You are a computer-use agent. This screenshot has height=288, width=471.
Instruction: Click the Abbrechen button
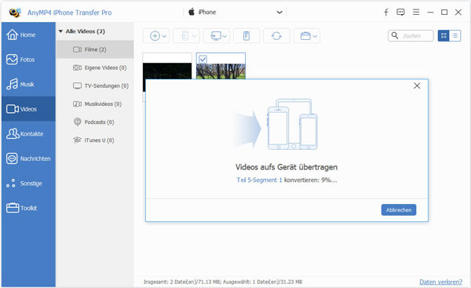[x=399, y=210]
